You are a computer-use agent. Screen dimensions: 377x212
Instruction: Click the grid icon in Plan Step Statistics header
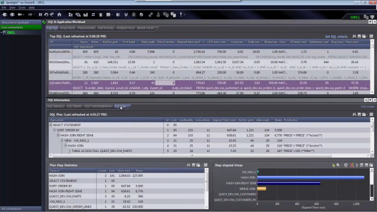(x=206, y=165)
